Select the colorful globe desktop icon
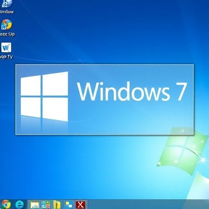This screenshot has width=209, height=209. click(7, 24)
